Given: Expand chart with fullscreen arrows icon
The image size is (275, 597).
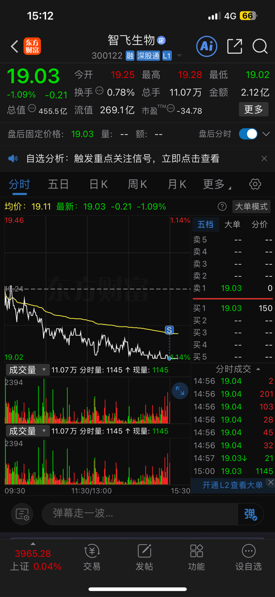Looking at the screenshot, I should pos(180,391).
